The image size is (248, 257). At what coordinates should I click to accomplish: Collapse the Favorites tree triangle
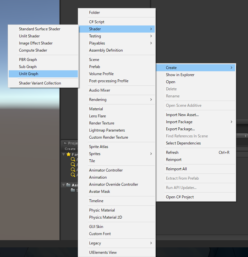coord(64,154)
